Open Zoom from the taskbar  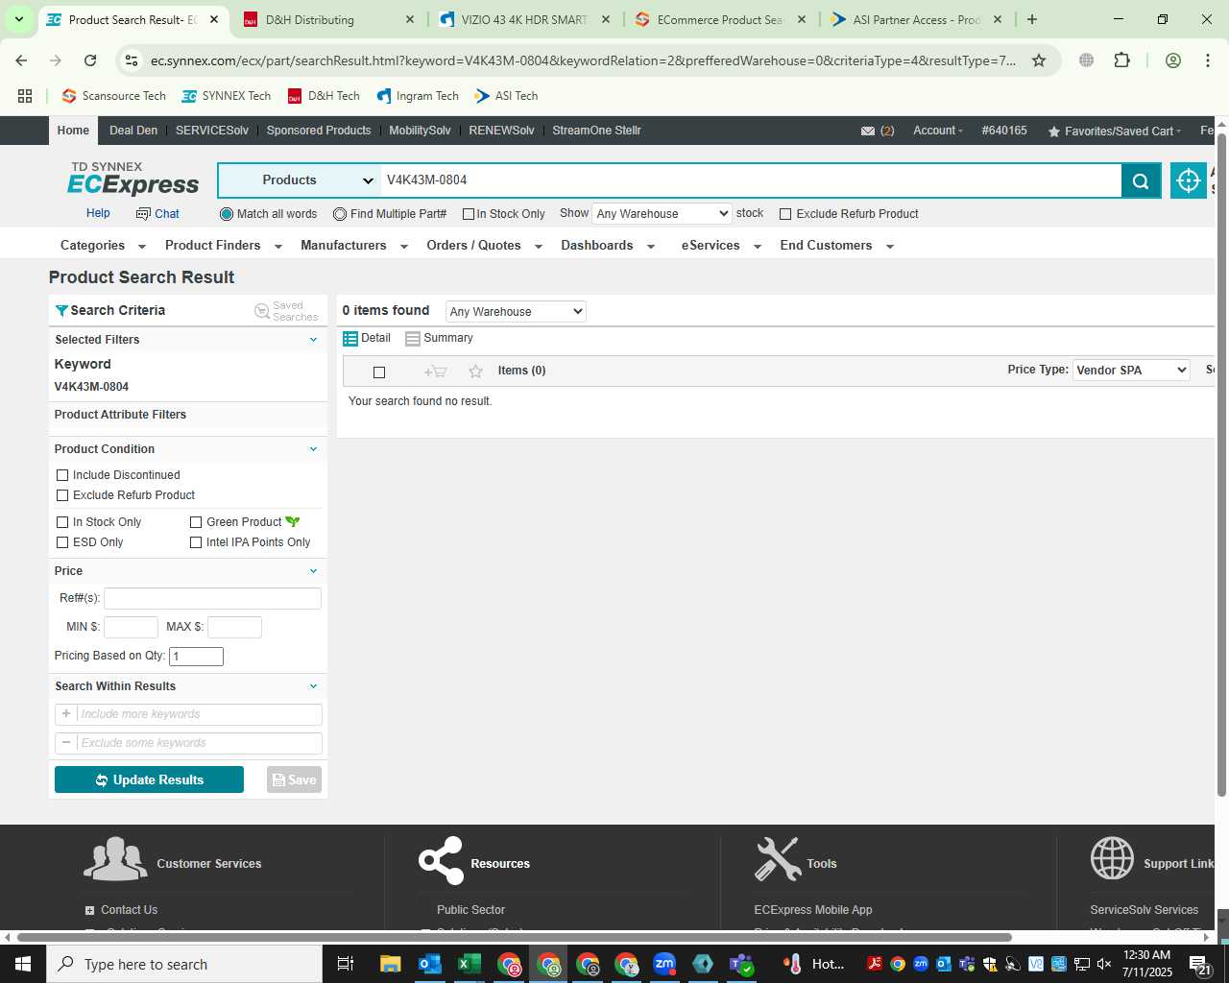664,964
